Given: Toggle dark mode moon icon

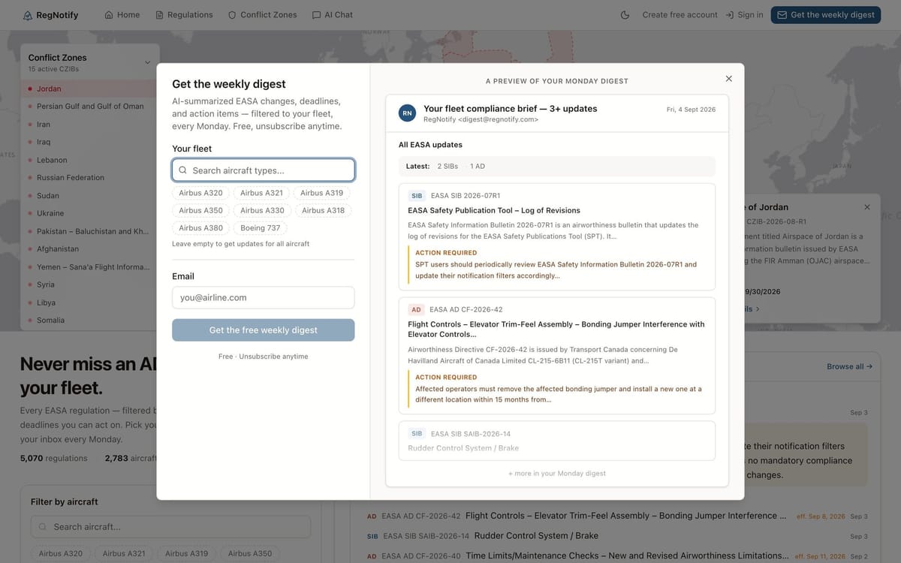Looking at the screenshot, I should click(625, 15).
